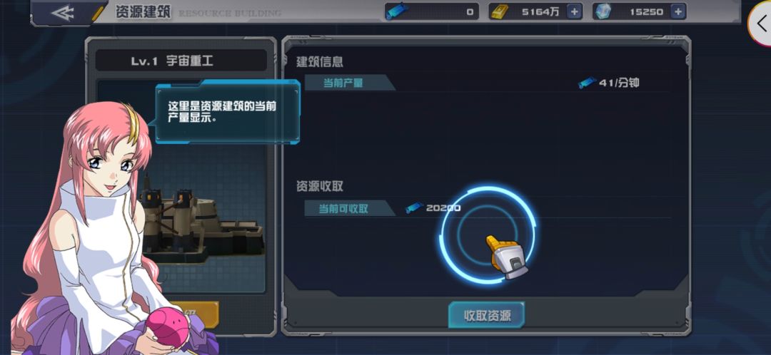Add crystals with the plus button
This screenshot has height=355, width=771.
677,11
